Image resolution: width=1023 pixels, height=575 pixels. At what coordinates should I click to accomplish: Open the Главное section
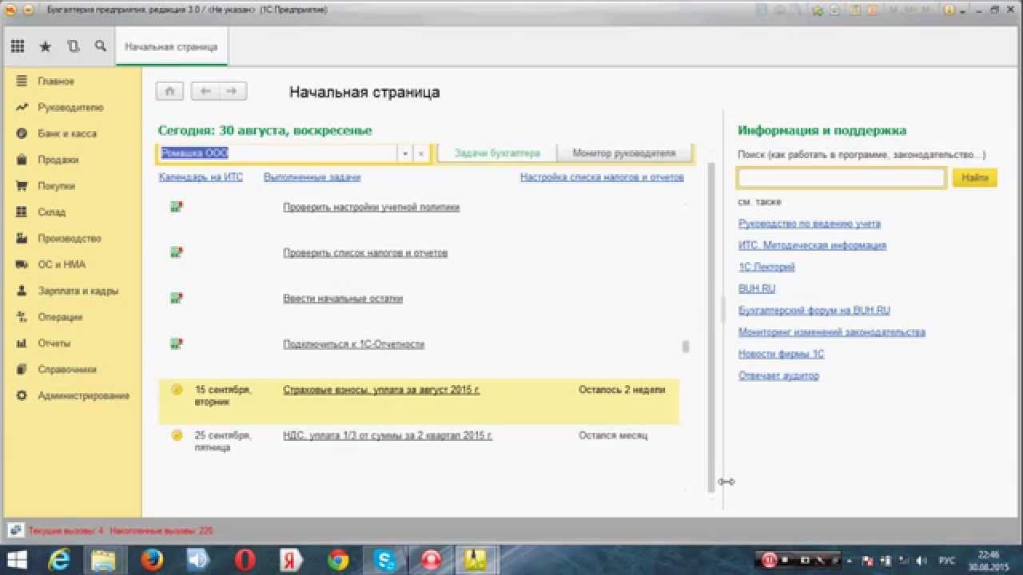coord(56,81)
